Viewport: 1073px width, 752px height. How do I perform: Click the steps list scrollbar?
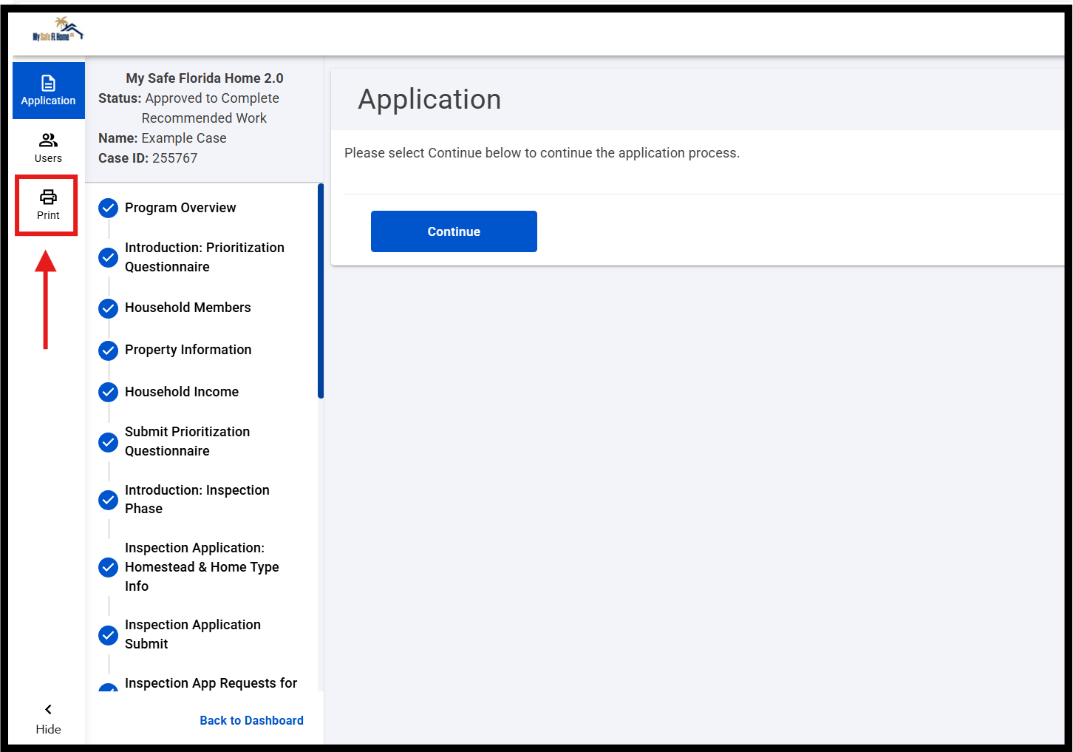(x=321, y=291)
